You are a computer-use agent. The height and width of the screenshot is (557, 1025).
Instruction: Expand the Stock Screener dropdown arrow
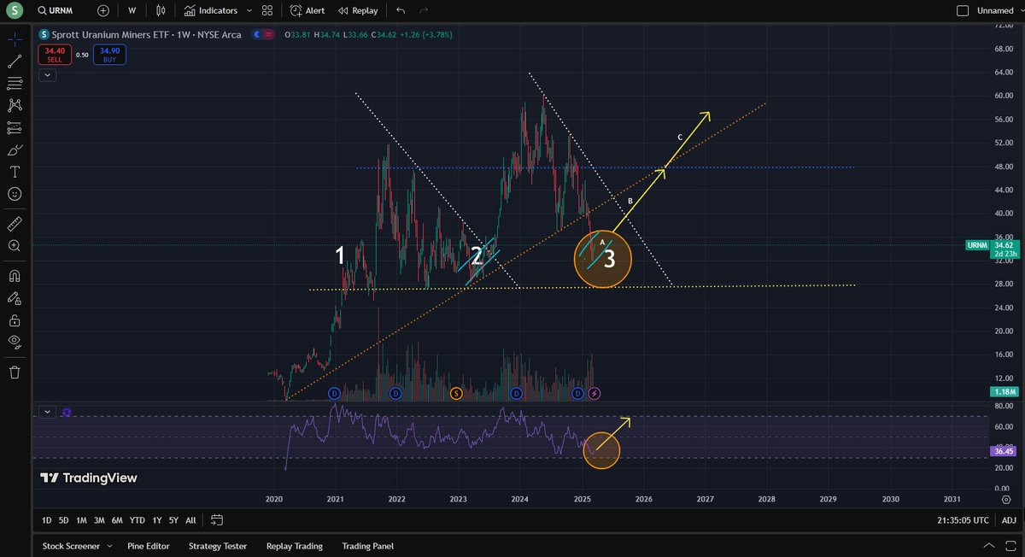click(108, 546)
